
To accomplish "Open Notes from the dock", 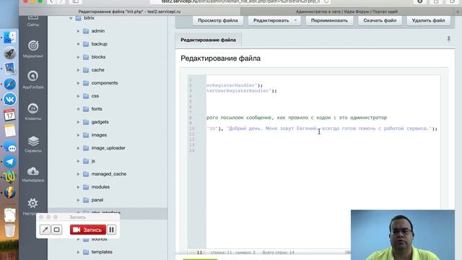I will click(x=9, y=131).
